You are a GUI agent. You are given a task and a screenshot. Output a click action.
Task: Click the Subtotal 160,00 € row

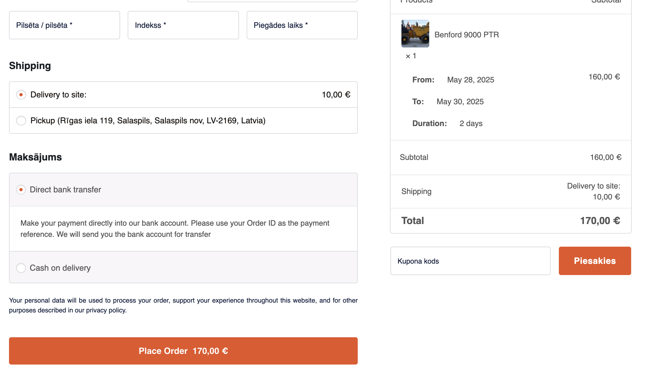(x=511, y=157)
